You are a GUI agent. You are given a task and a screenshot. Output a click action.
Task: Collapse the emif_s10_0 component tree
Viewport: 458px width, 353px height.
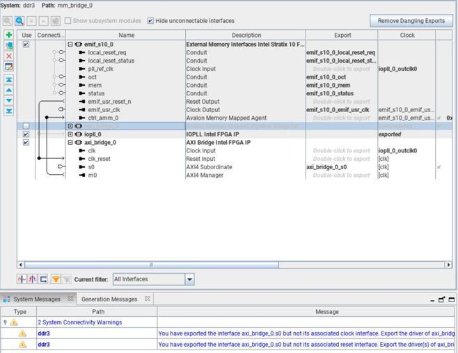[x=70, y=45]
